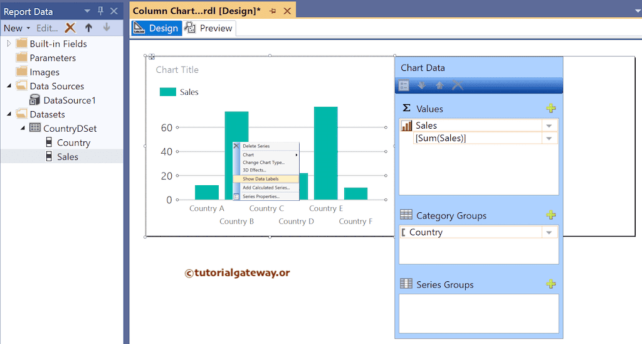Click the Chart Title text
Screen dimensions: 642x344
tap(177, 70)
